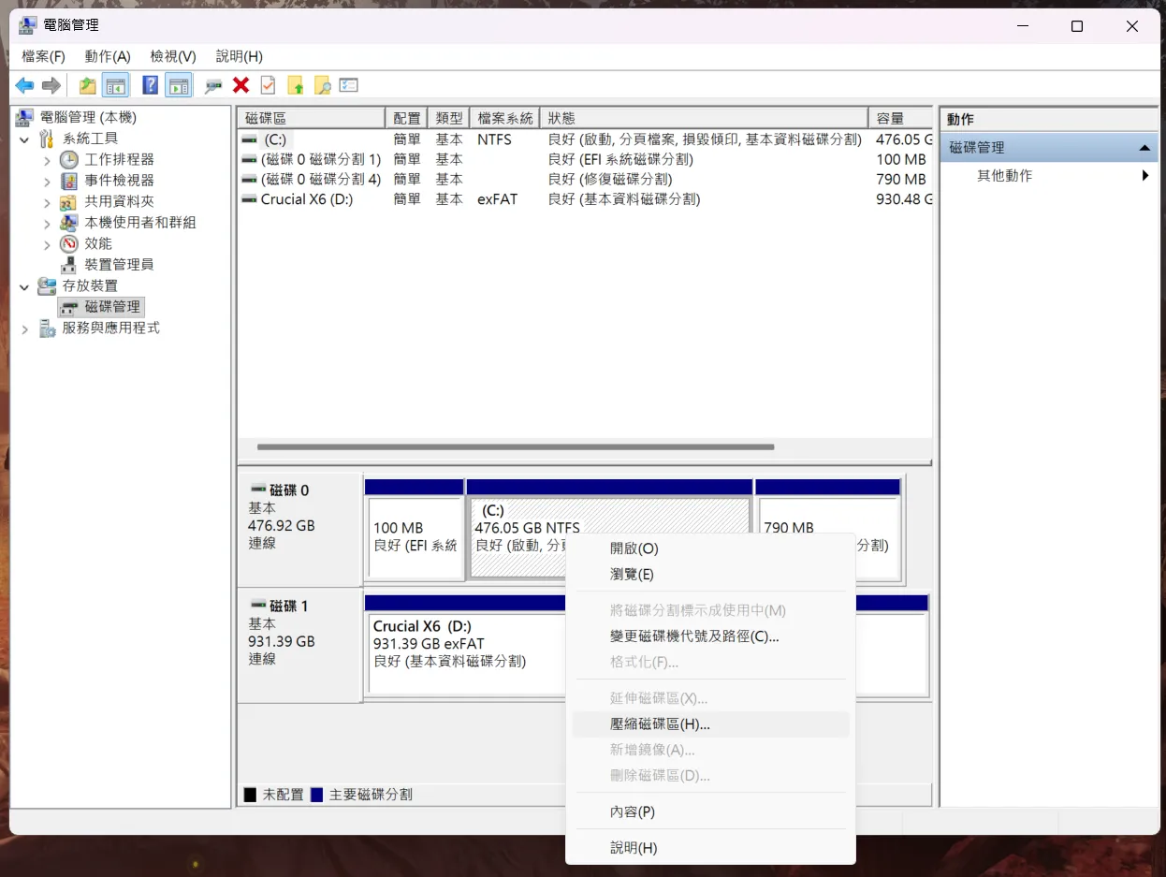This screenshot has width=1166, height=877.
Task: Click the blue Back arrow in toolbar
Action: coord(24,86)
